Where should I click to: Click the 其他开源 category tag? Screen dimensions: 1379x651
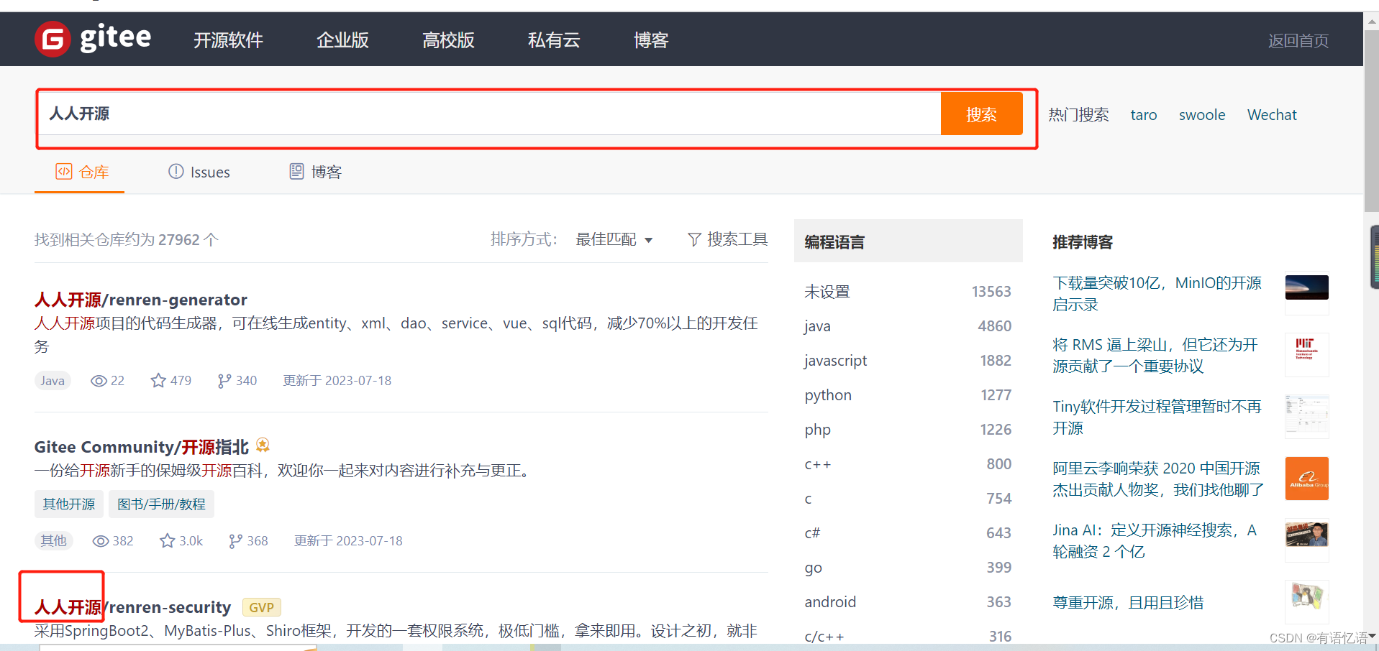pyautogui.click(x=69, y=504)
